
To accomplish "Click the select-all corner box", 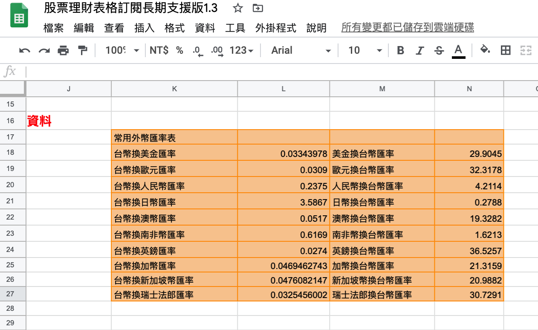I will pyautogui.click(x=12, y=89).
